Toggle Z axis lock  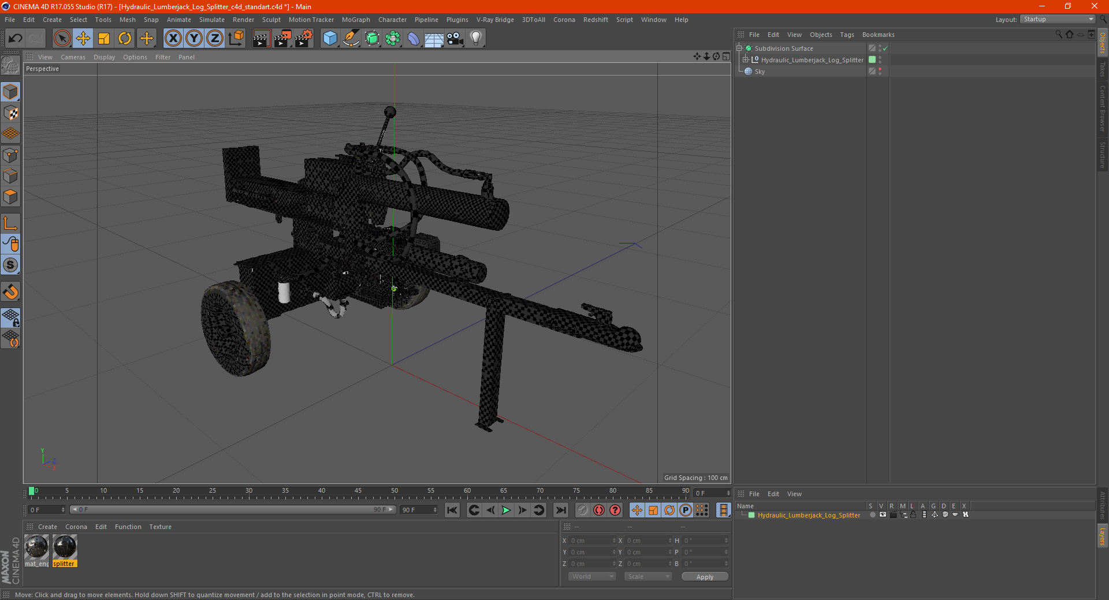pyautogui.click(x=215, y=39)
